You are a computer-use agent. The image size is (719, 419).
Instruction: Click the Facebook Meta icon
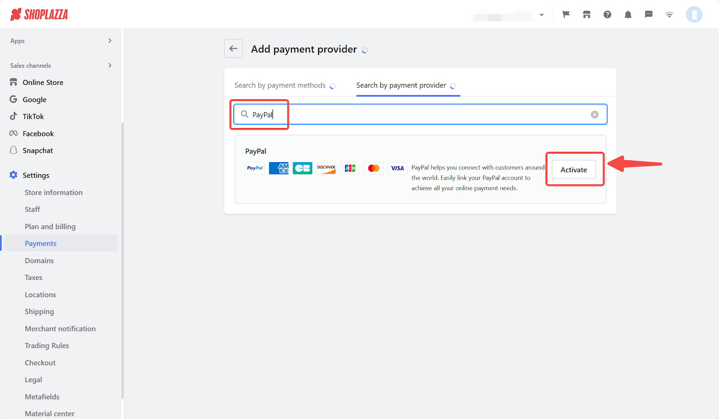click(x=13, y=133)
